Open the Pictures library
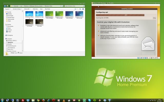The height and width of the screenshot is (102, 164). [x=9, y=30]
